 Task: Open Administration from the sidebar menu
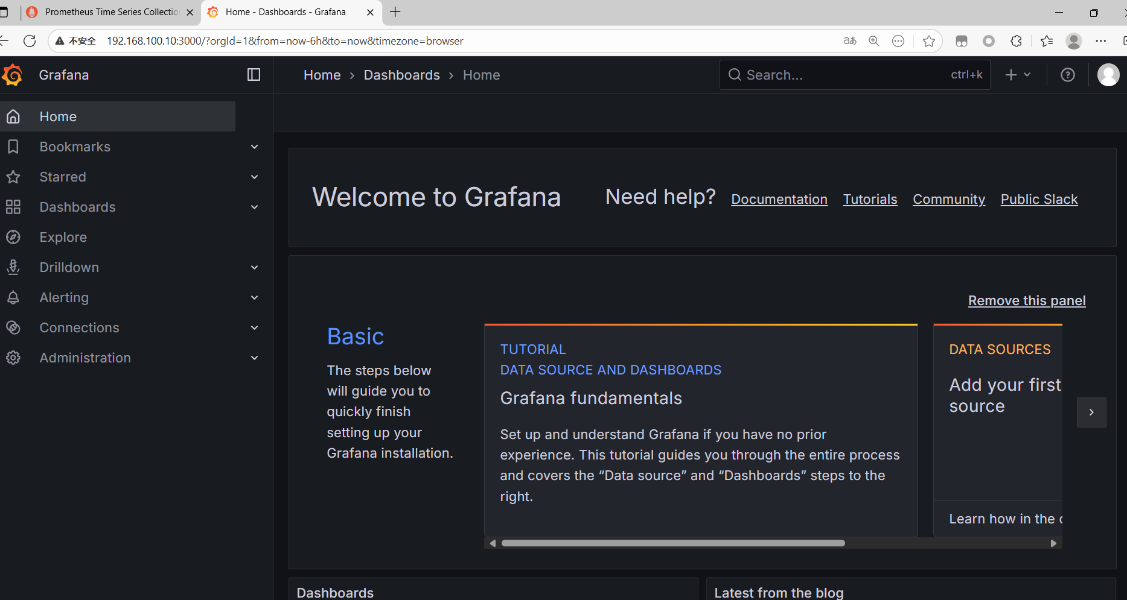tap(85, 358)
